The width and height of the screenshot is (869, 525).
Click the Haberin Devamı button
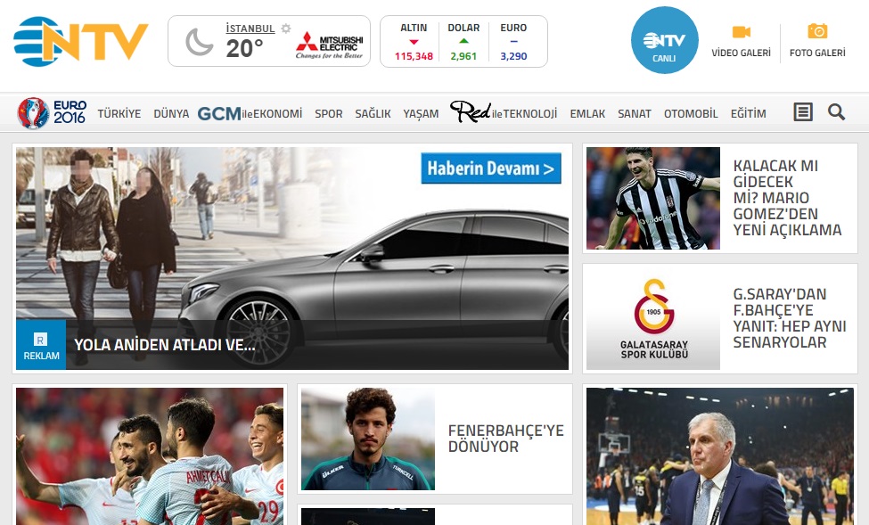pyautogui.click(x=491, y=168)
